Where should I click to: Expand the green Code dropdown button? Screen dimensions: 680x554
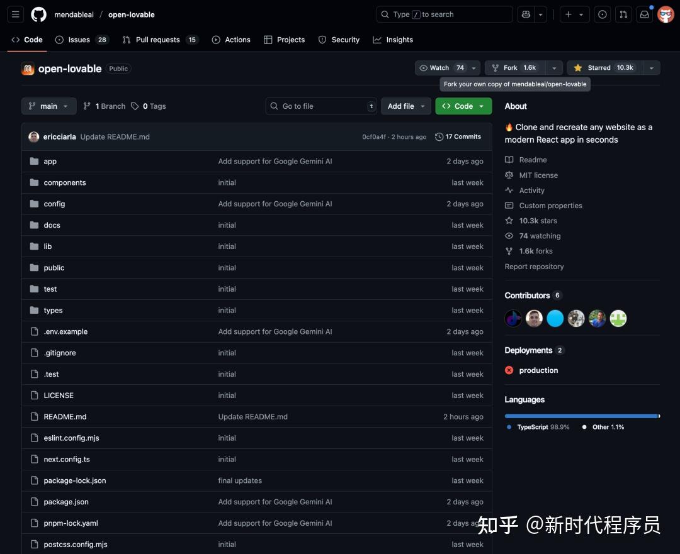[463, 106]
